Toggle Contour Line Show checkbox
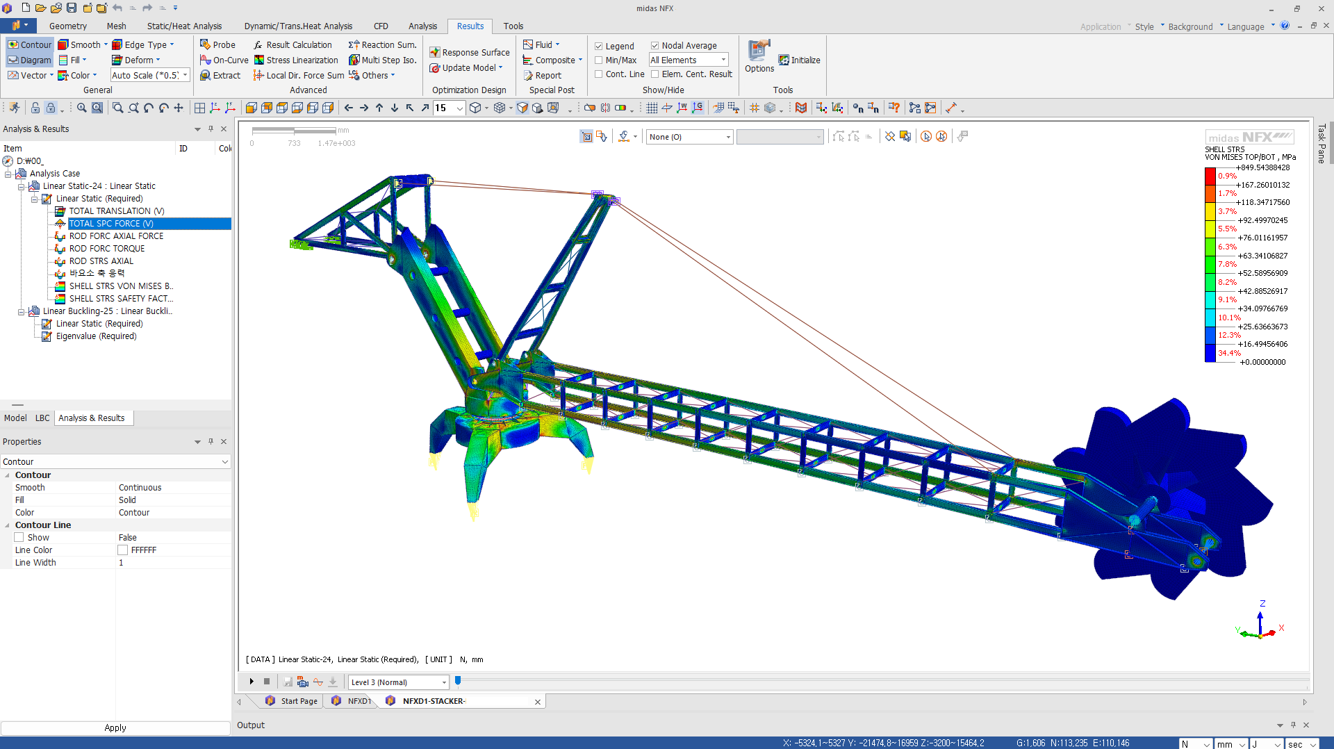The width and height of the screenshot is (1334, 749). [19, 538]
